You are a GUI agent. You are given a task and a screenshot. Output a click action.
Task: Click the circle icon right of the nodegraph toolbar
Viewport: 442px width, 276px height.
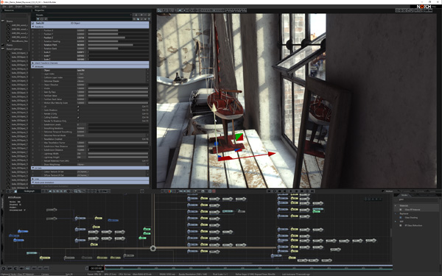[142, 191]
